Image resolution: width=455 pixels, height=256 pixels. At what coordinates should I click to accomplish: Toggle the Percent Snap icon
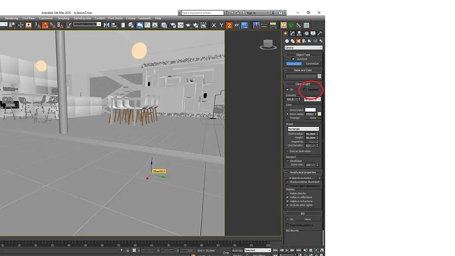point(52,25)
